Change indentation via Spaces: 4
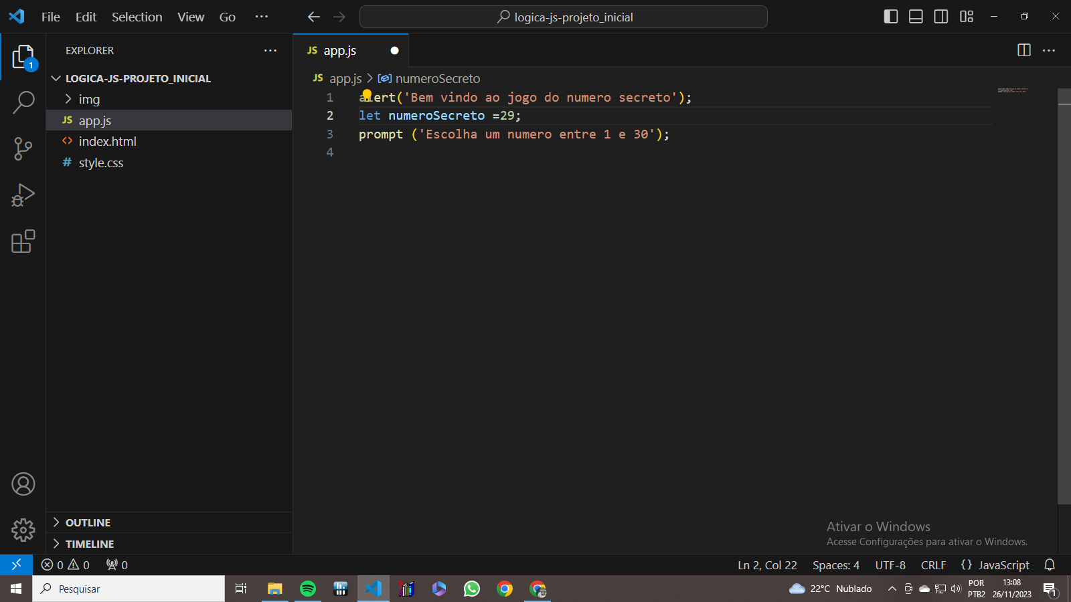The height and width of the screenshot is (602, 1071). (836, 565)
